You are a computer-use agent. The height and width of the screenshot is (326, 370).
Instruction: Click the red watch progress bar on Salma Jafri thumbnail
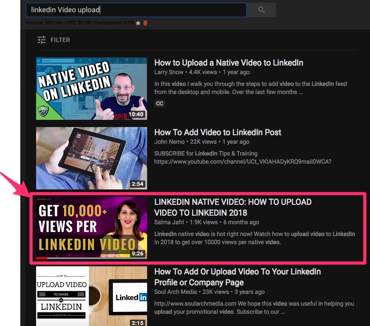[42, 258]
